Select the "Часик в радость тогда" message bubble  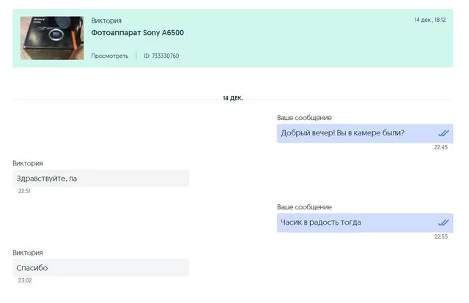point(322,222)
